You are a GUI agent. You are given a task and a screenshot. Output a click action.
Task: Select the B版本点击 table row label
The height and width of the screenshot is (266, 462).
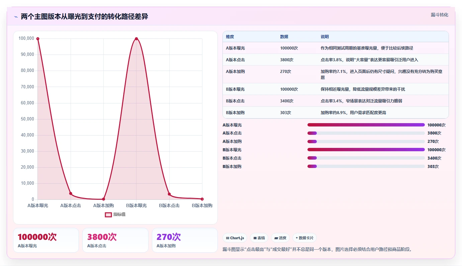(x=235, y=101)
